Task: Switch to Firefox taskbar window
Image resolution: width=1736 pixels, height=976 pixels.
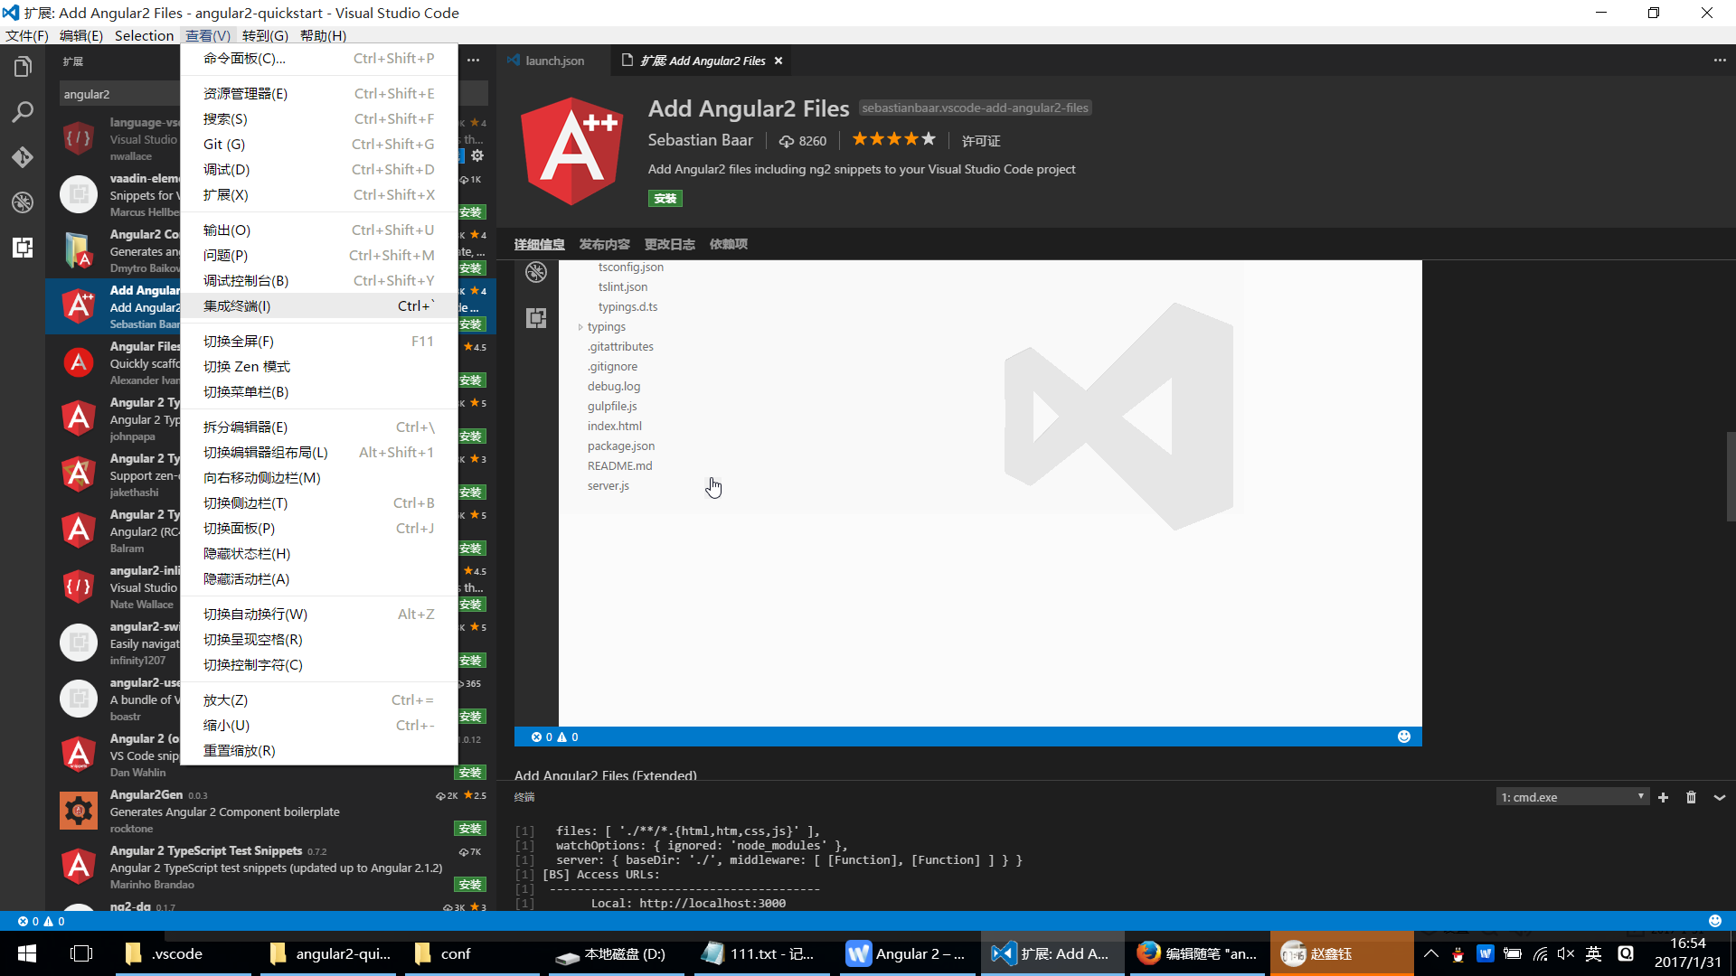Action: [1197, 953]
